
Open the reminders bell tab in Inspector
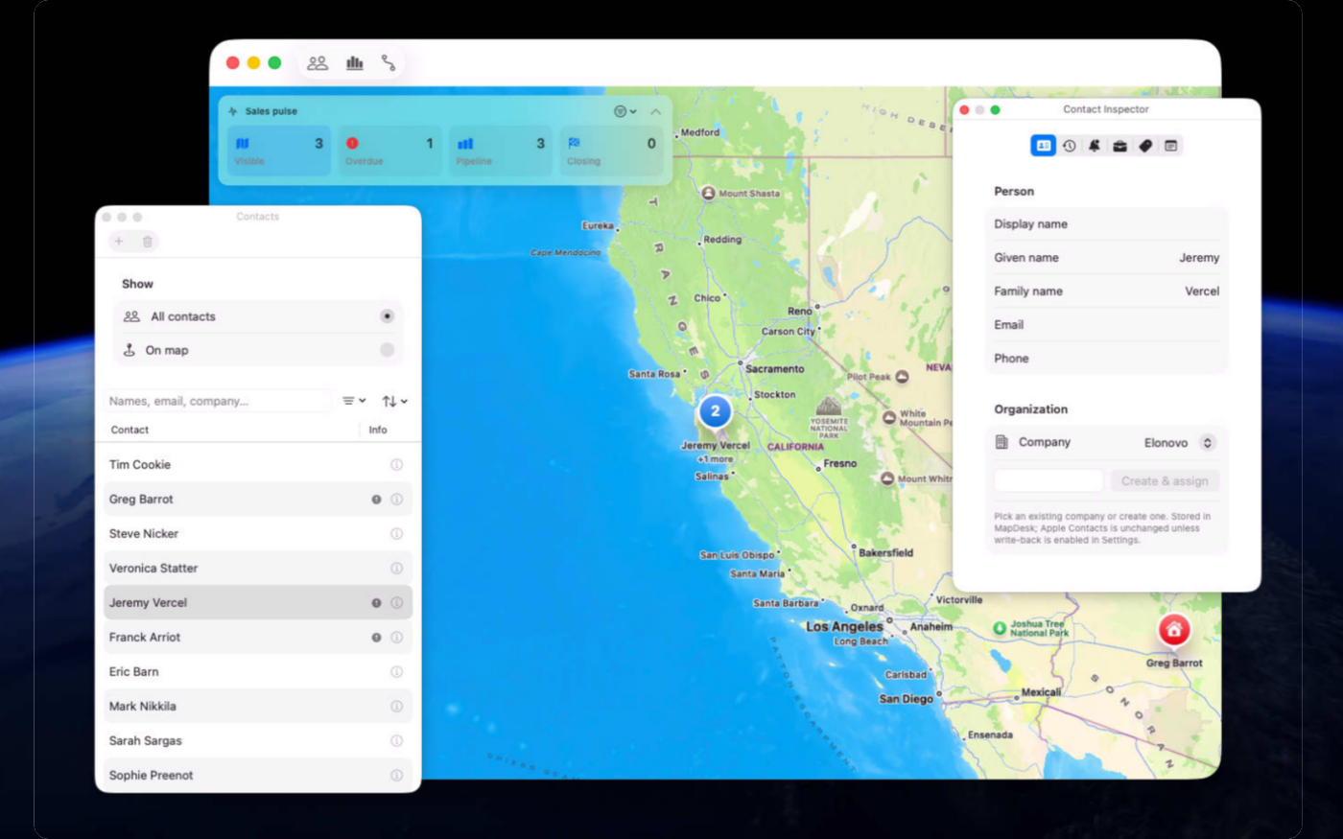pos(1095,146)
